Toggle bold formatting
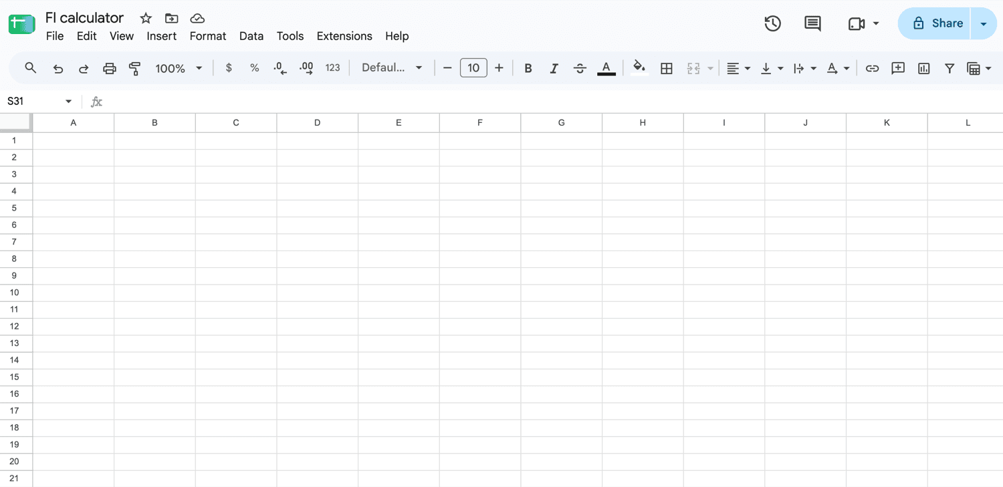The width and height of the screenshot is (1003, 487). coord(528,68)
